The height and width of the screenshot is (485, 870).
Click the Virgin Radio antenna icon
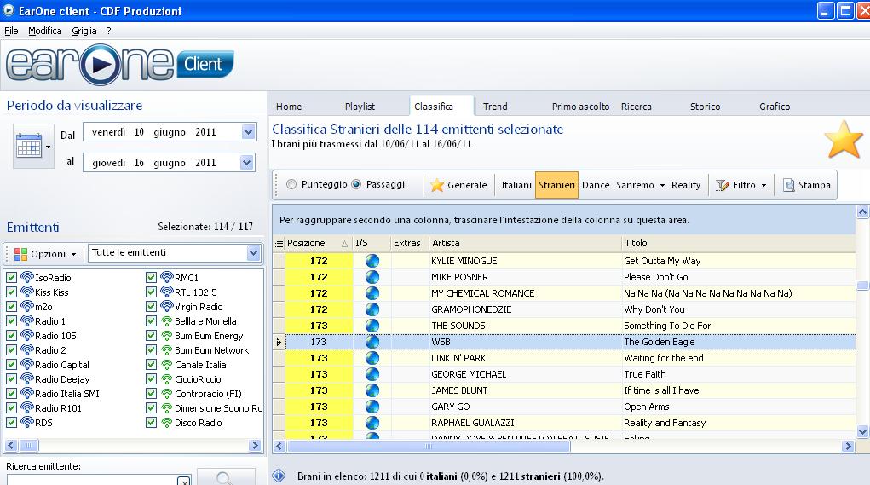pos(167,306)
